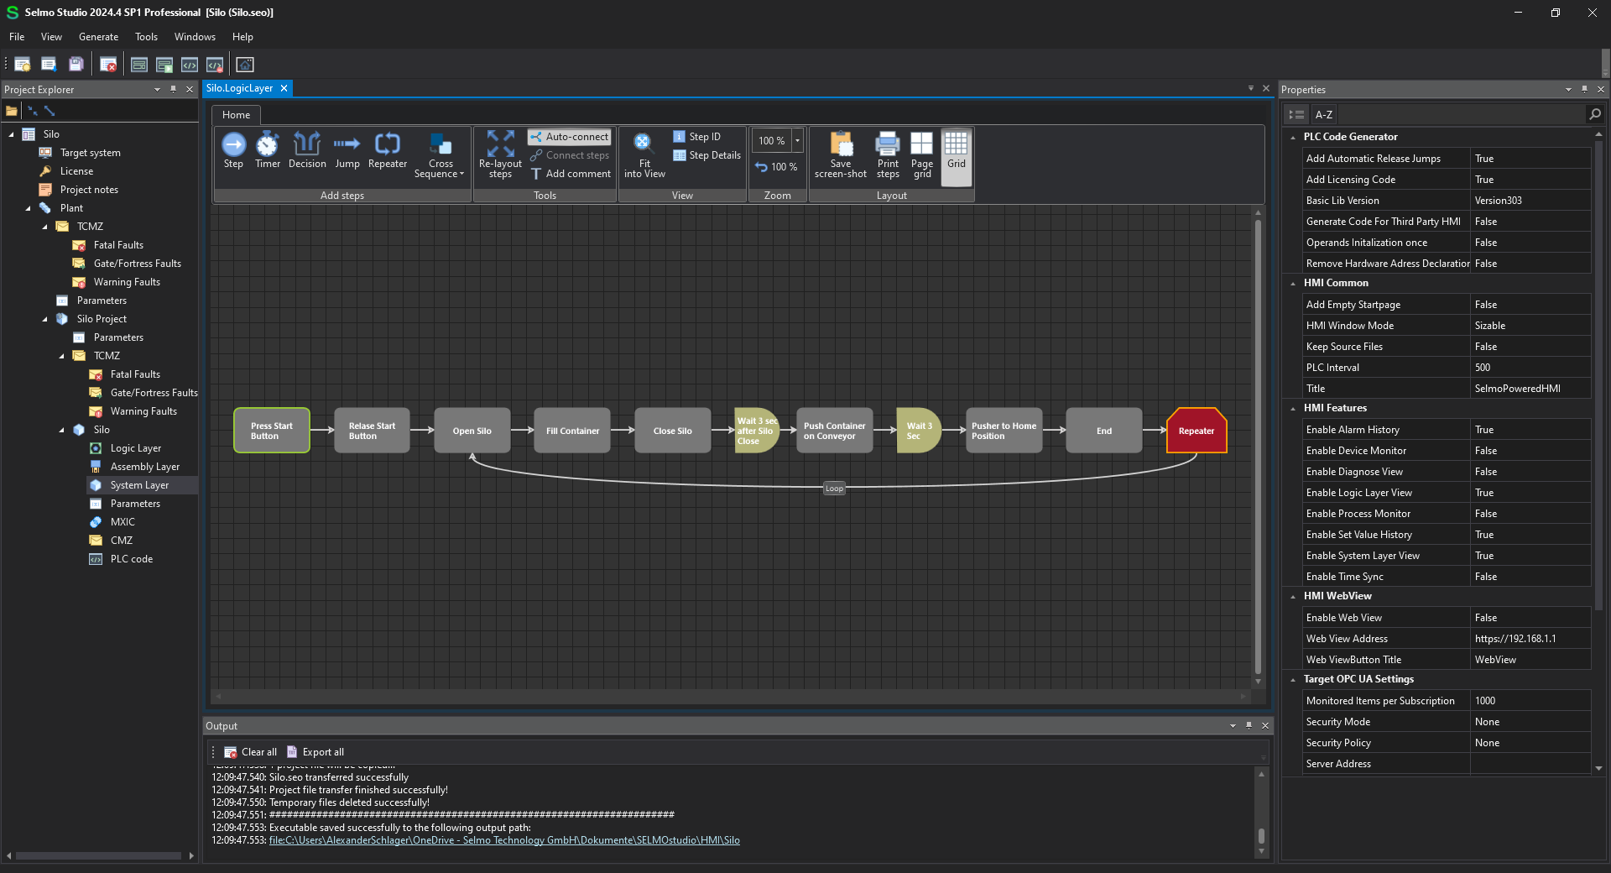Reset zoom with 100 % button

coord(776,167)
